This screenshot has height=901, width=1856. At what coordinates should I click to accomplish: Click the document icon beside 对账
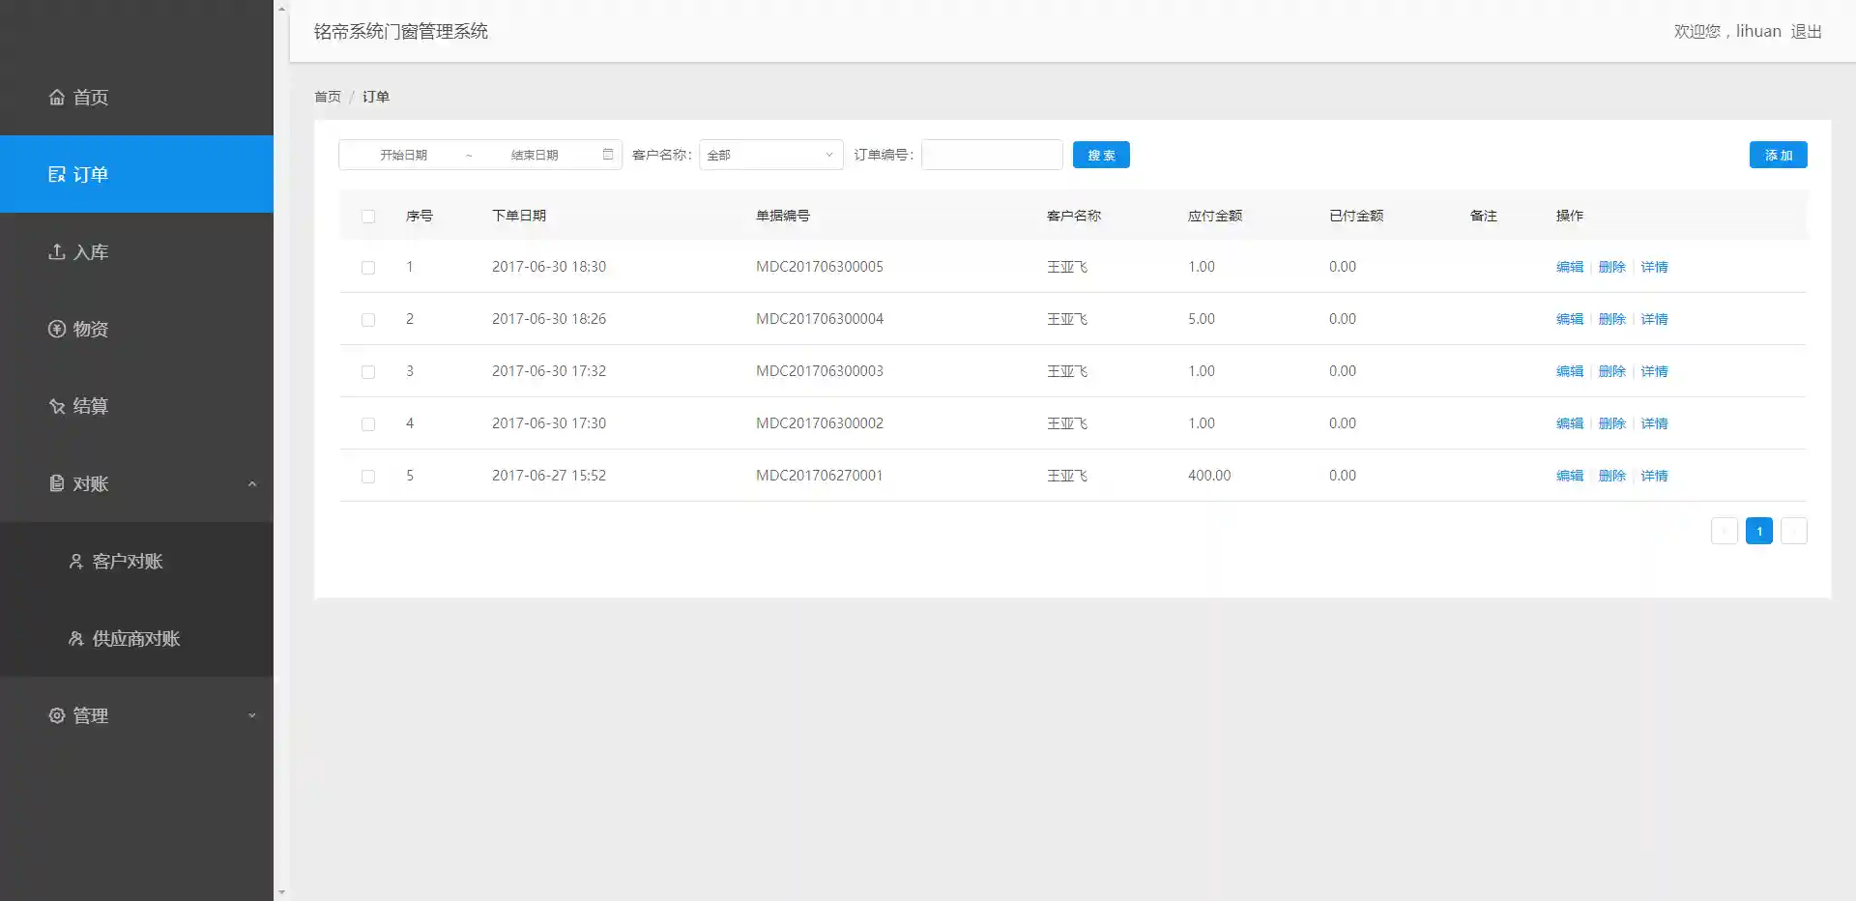(x=57, y=483)
